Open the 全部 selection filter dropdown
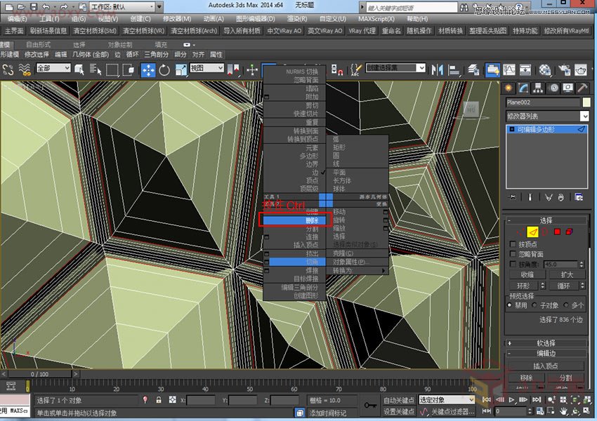597x421 pixels. click(x=53, y=68)
